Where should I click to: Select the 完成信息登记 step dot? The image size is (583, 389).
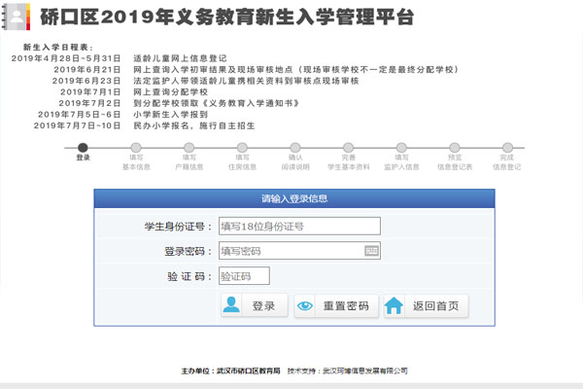(x=506, y=147)
